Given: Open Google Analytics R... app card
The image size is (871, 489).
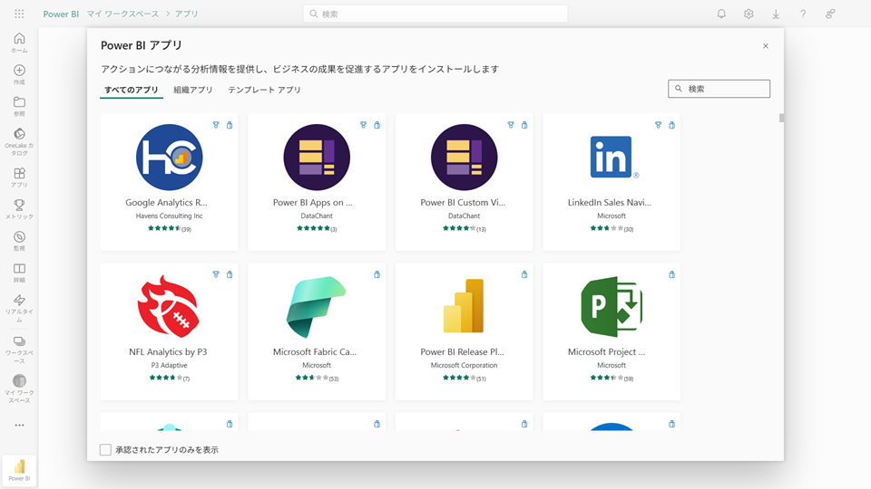Looking at the screenshot, I should click(x=170, y=182).
